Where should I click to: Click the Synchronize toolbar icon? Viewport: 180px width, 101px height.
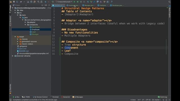tap(17, 2)
